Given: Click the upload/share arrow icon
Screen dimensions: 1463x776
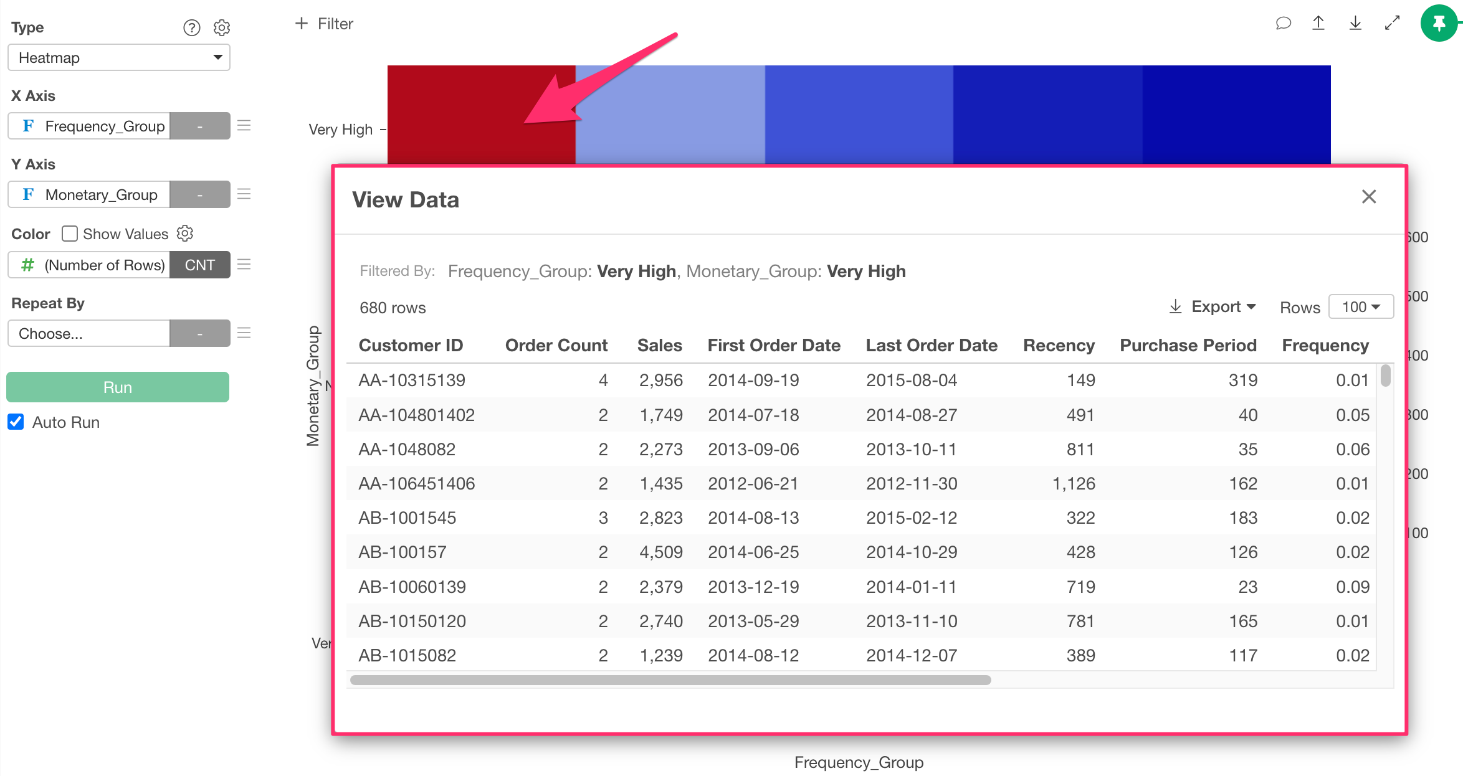Looking at the screenshot, I should pyautogui.click(x=1318, y=24).
